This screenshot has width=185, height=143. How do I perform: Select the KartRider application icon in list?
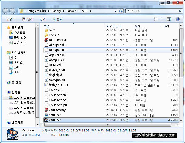(46, 120)
